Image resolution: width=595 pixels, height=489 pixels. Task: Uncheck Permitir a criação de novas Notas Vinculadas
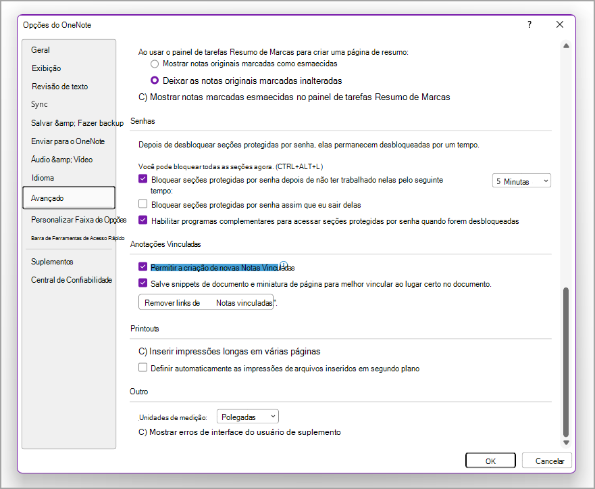click(143, 266)
